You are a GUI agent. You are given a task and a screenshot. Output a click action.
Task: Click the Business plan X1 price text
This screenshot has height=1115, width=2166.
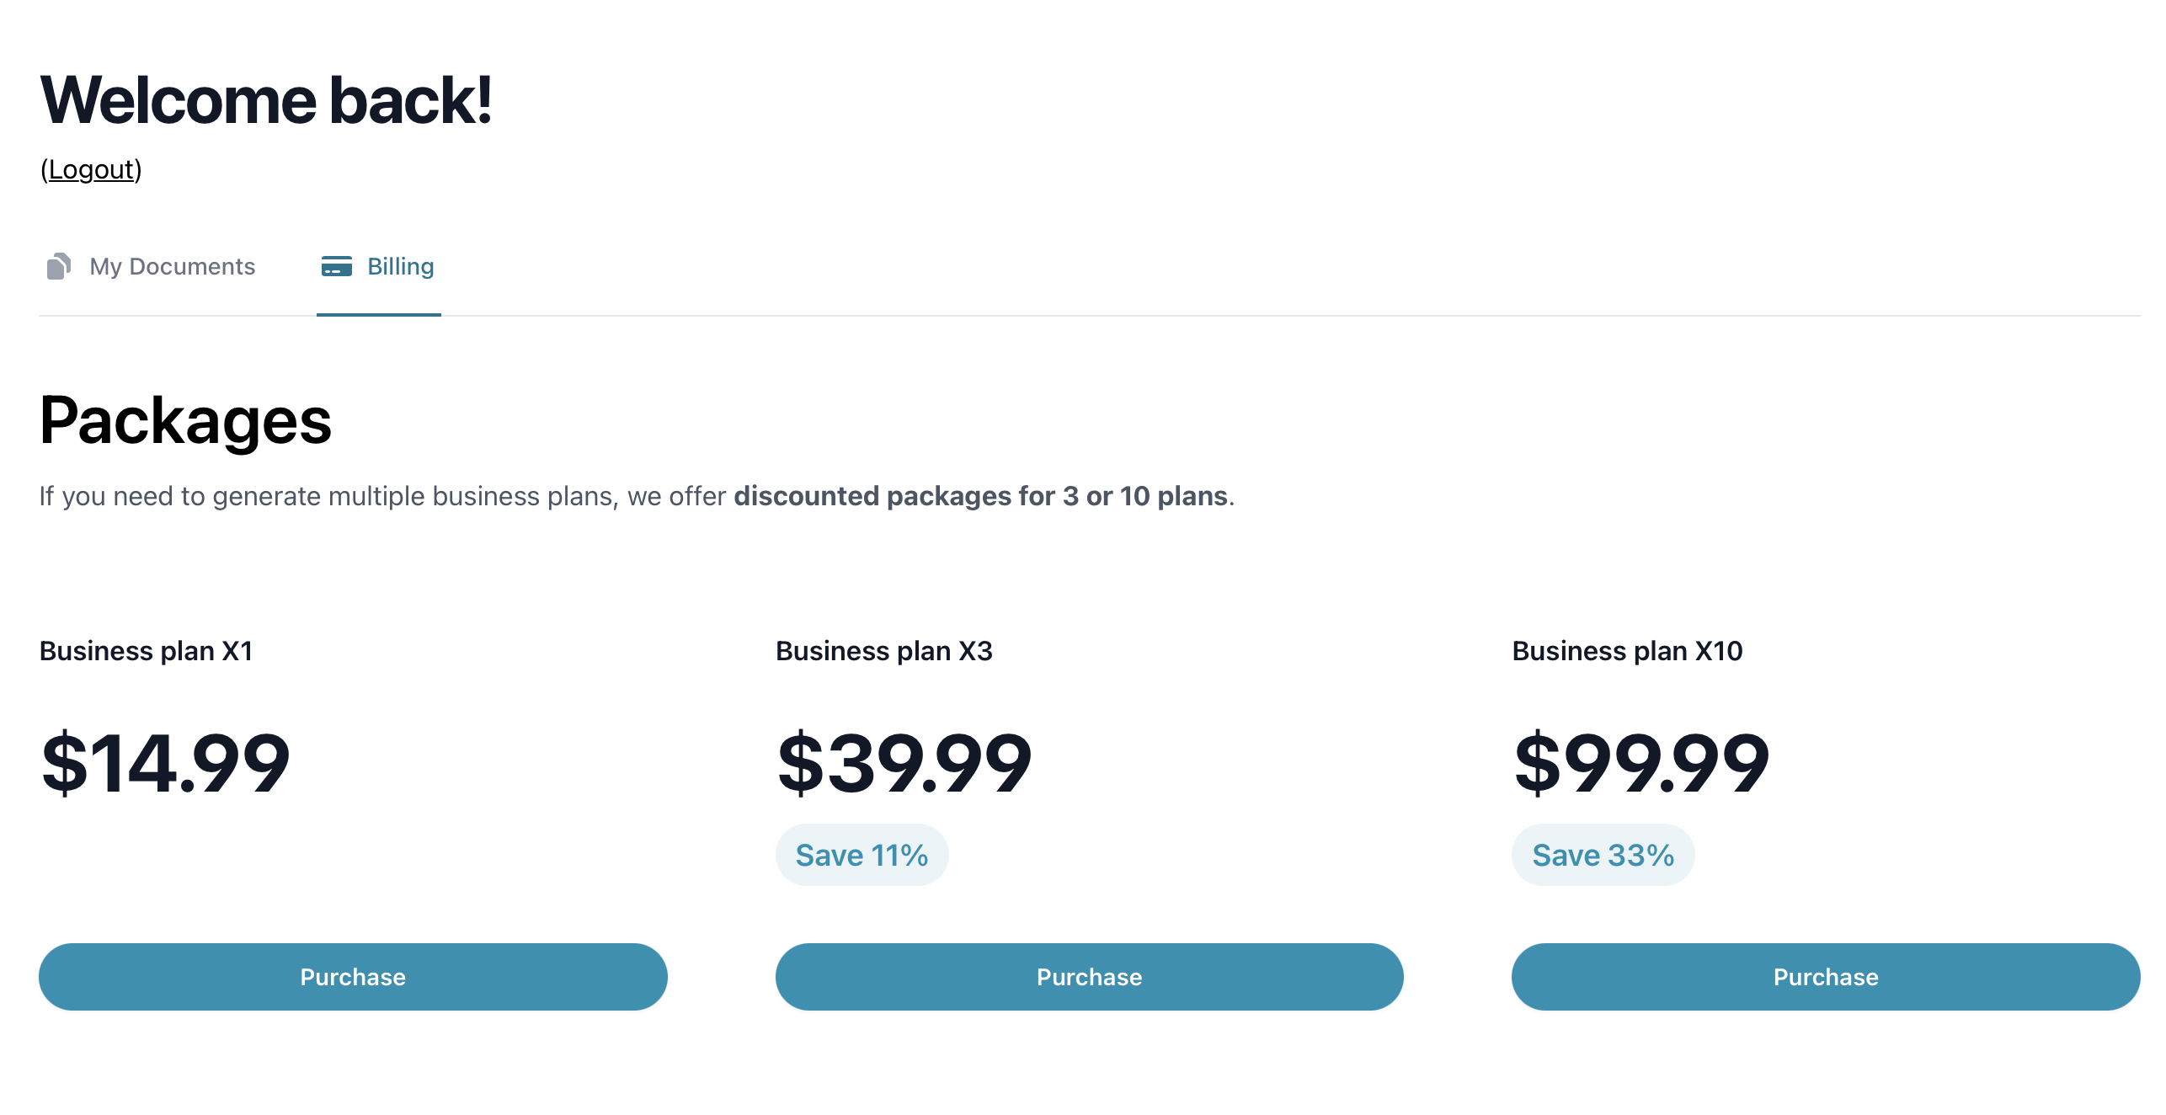(x=165, y=762)
